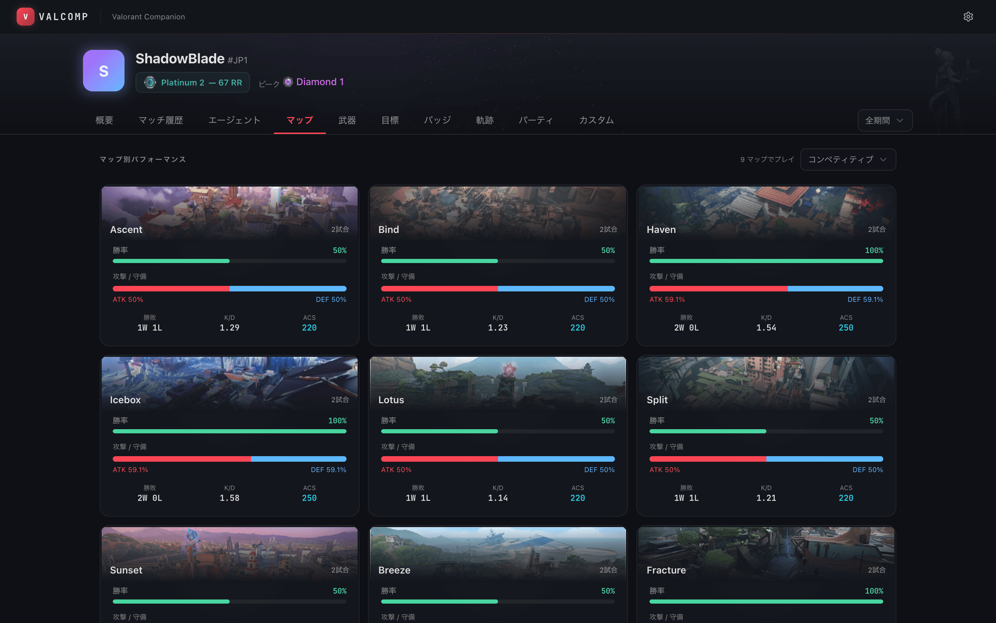Click the 9 マップでプレイ count text
The height and width of the screenshot is (623, 996).
coord(767,160)
